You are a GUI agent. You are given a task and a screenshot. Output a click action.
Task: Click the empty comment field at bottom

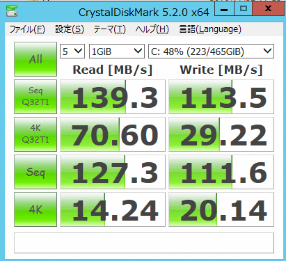pyautogui.click(x=144, y=243)
